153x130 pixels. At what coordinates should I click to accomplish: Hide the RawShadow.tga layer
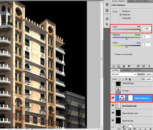coord(113,106)
